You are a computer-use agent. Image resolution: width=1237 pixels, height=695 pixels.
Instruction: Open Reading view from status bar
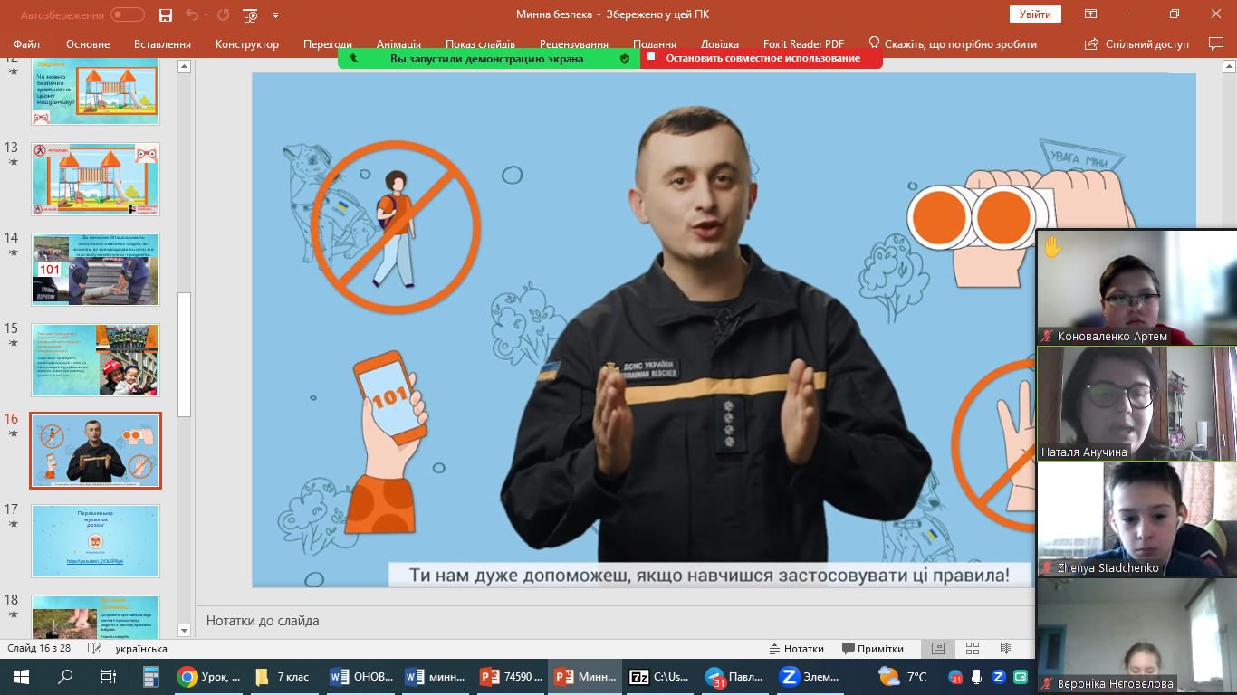click(1006, 649)
